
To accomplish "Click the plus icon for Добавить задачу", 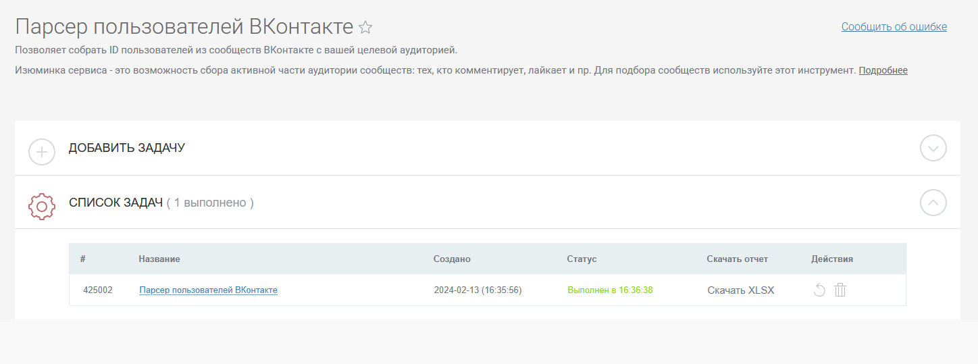I will pos(42,152).
